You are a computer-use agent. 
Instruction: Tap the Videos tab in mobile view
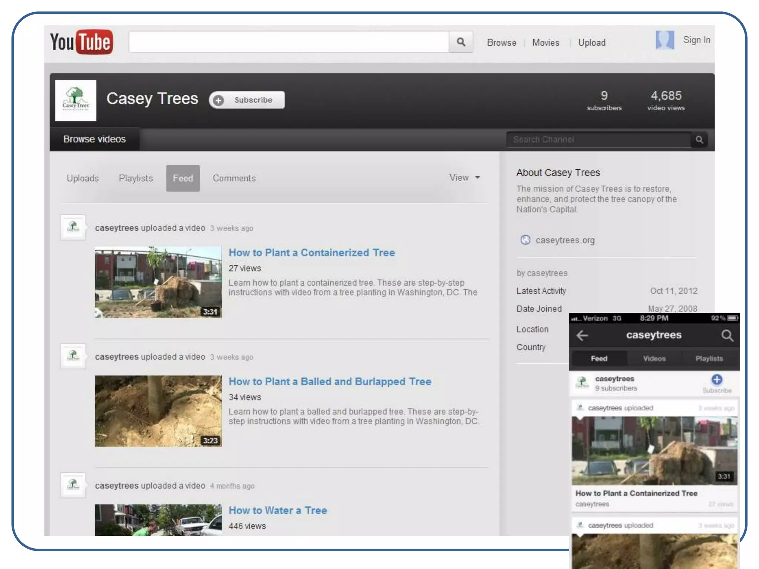tap(654, 359)
